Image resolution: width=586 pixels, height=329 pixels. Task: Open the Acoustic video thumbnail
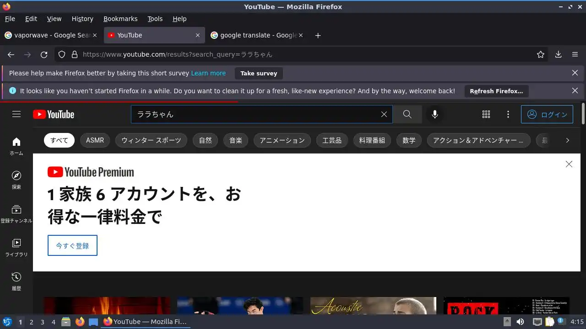tap(373, 306)
